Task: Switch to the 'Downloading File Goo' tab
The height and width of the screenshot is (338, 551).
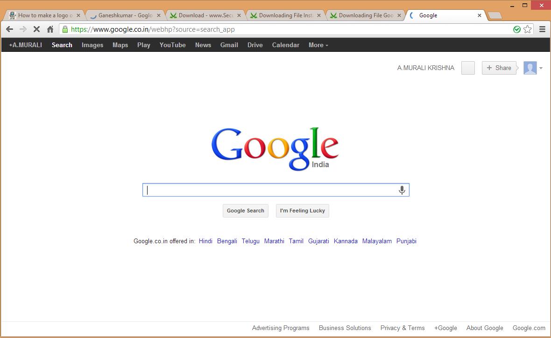Action: (x=366, y=15)
